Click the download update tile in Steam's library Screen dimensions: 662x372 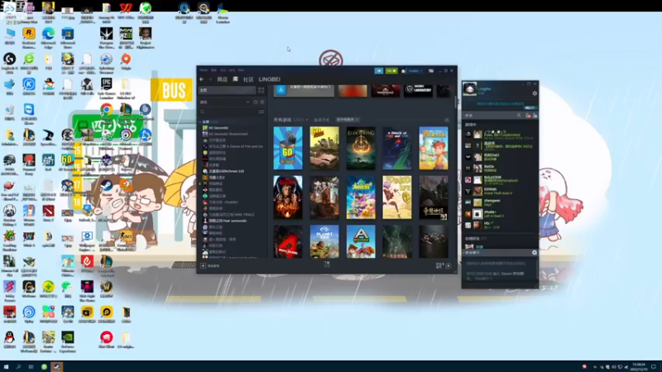(x=304, y=91)
